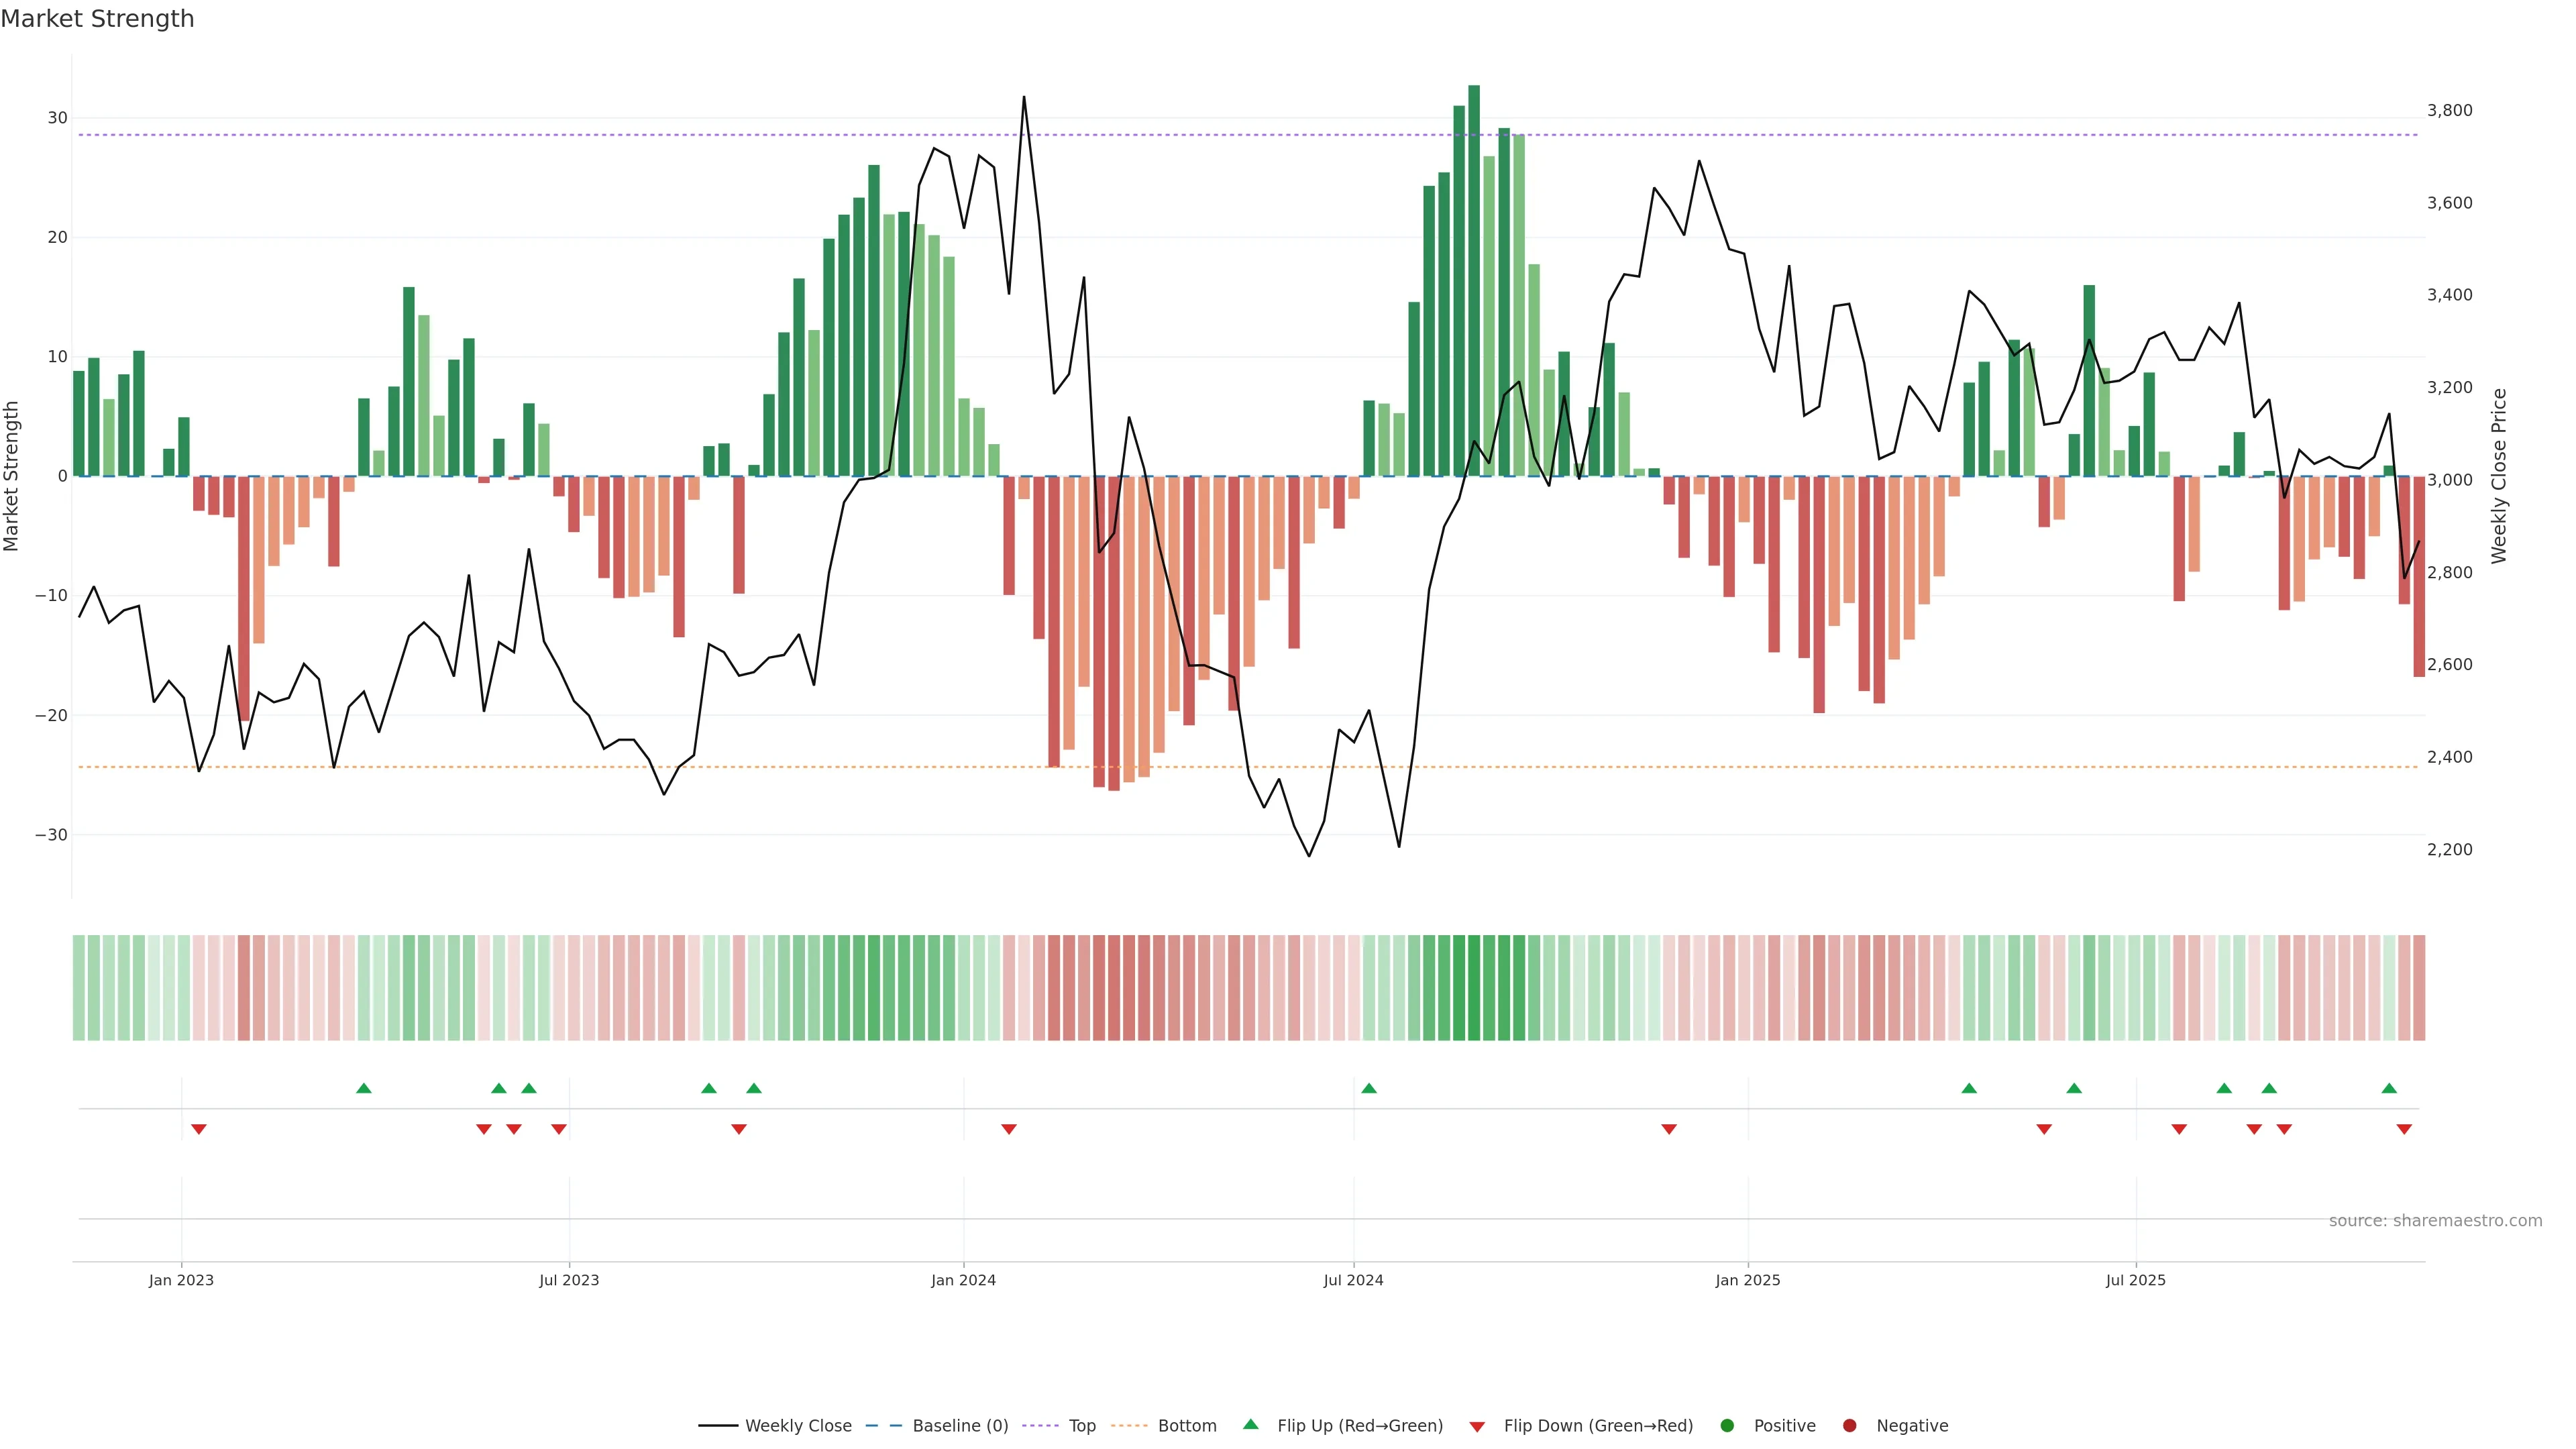Click the green Positive legend dot

pos(1727,1425)
